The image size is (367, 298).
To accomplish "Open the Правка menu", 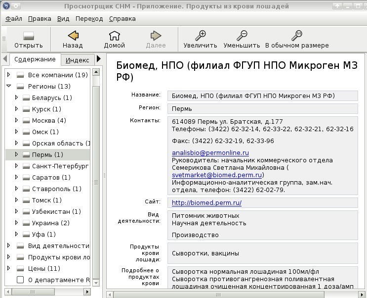I will pyautogui.click(x=40, y=19).
